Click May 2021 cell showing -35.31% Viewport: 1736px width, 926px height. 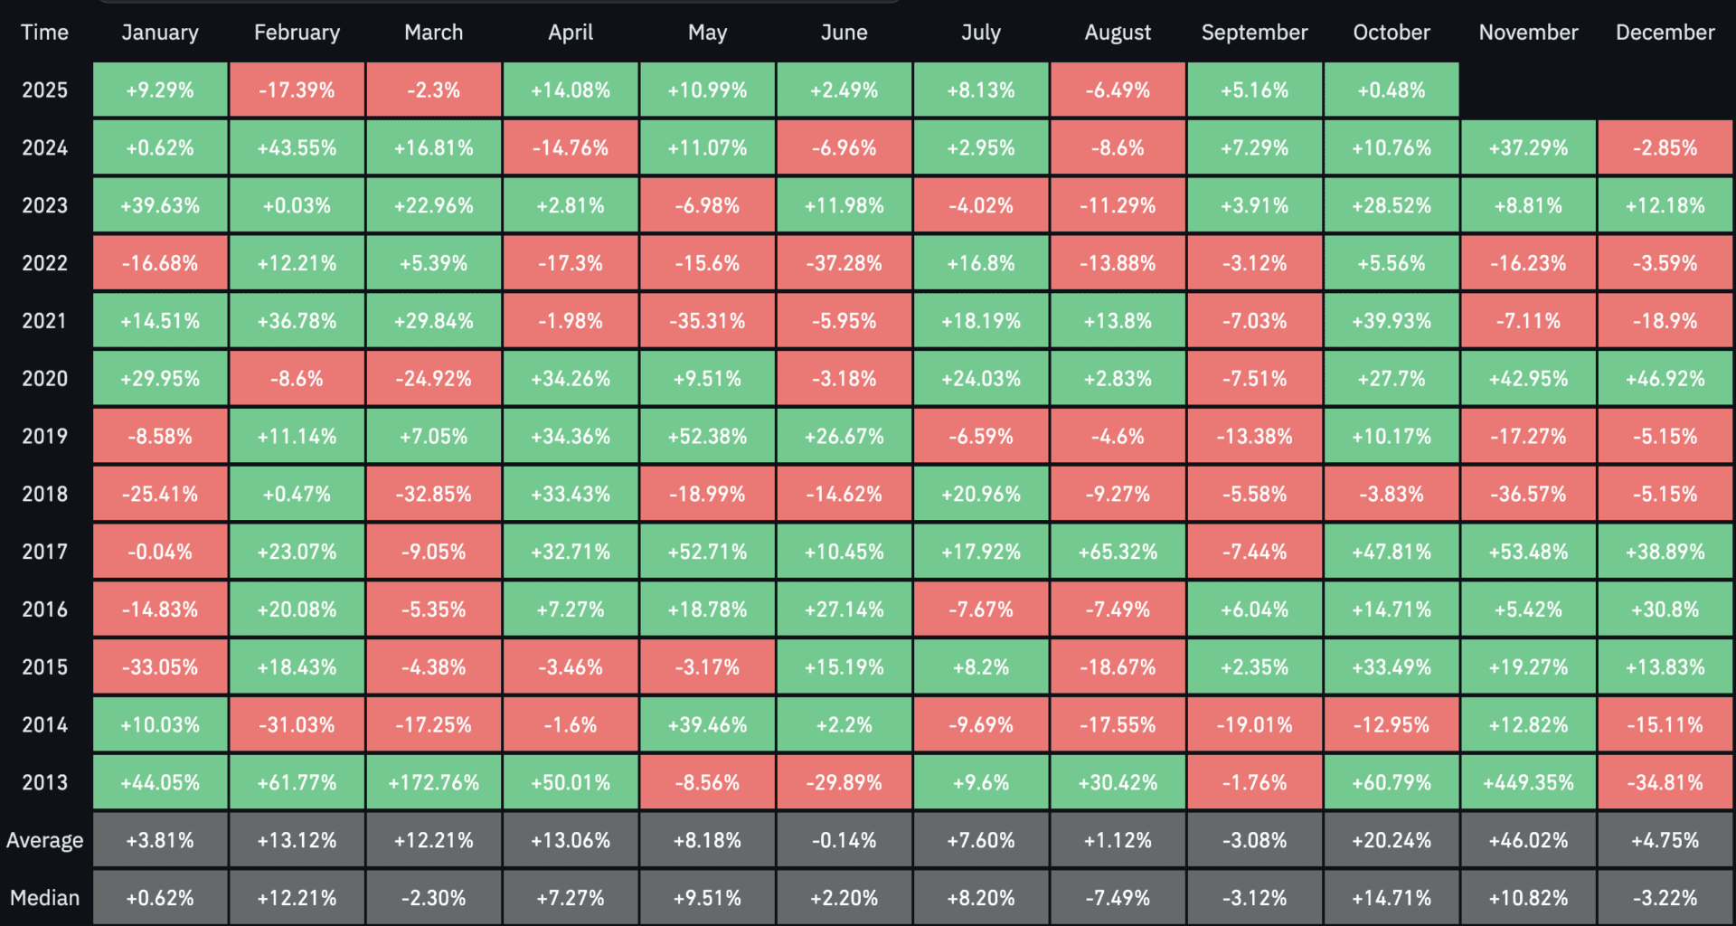tap(707, 321)
